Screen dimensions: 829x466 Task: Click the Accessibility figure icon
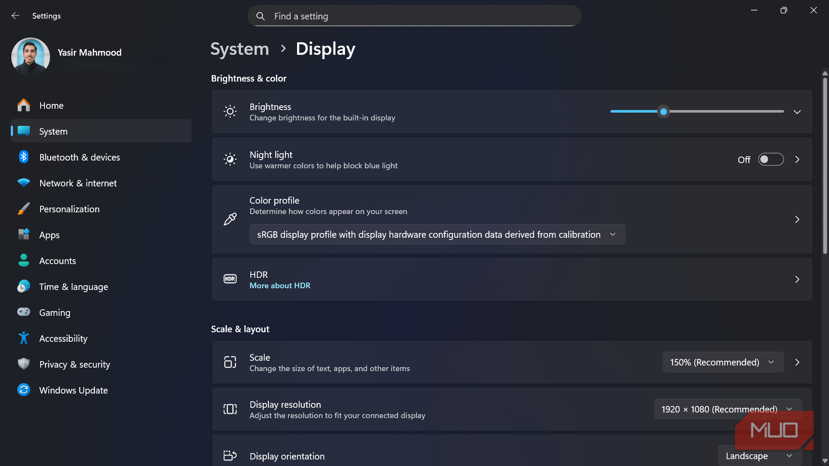[x=24, y=338]
